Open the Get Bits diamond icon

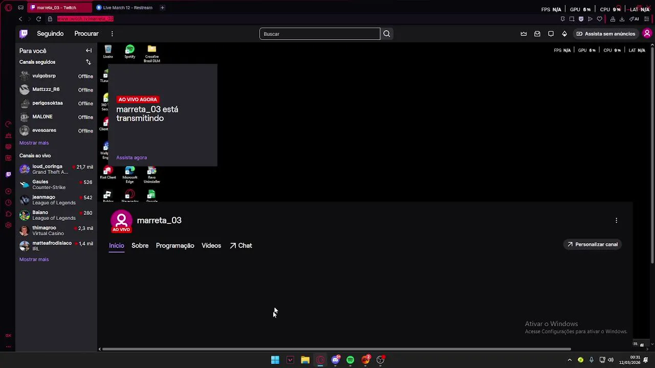pos(564,34)
